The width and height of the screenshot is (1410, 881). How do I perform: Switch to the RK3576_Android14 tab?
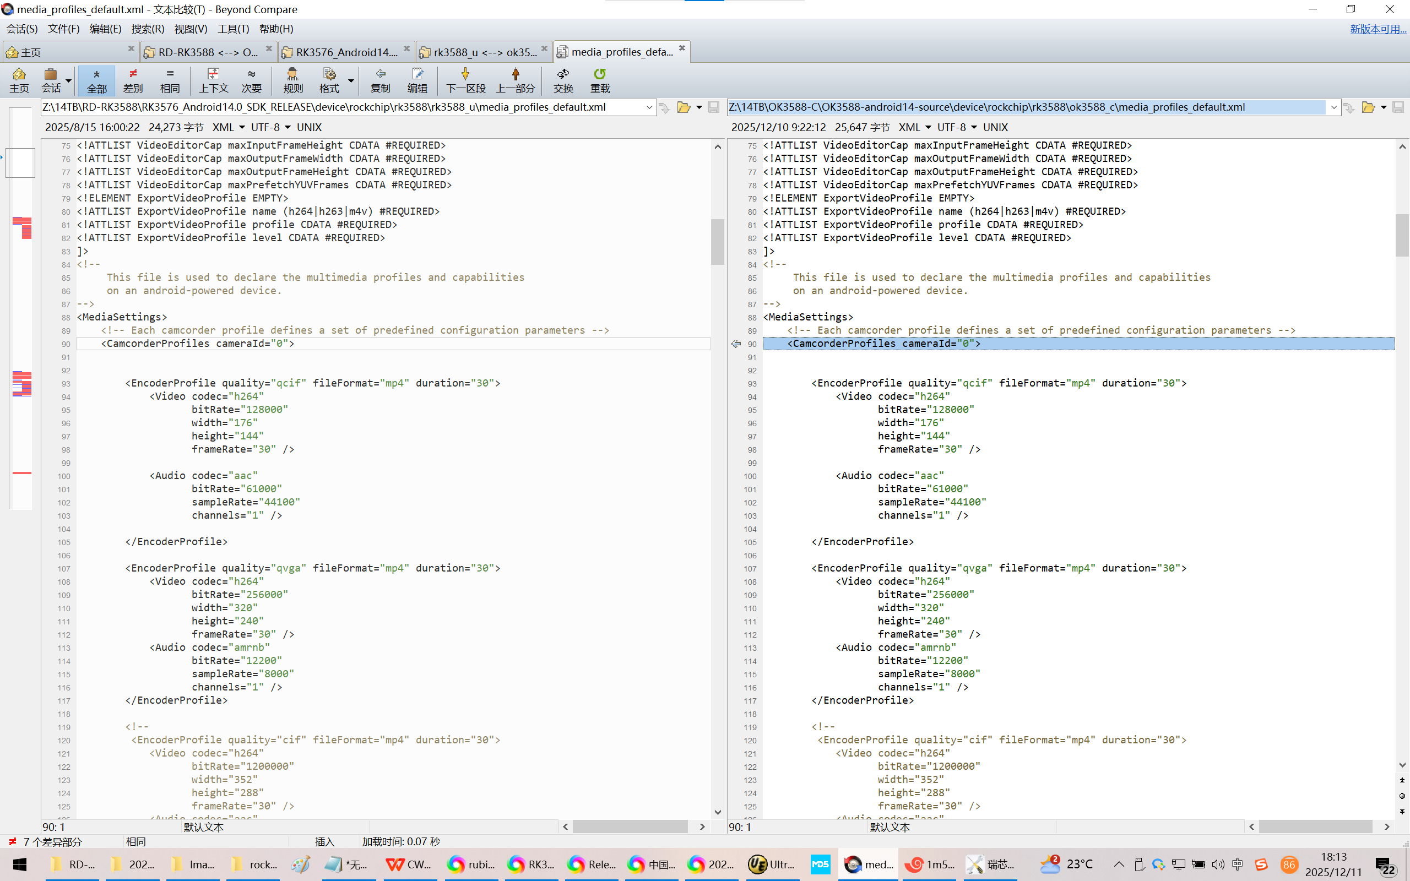pos(346,52)
